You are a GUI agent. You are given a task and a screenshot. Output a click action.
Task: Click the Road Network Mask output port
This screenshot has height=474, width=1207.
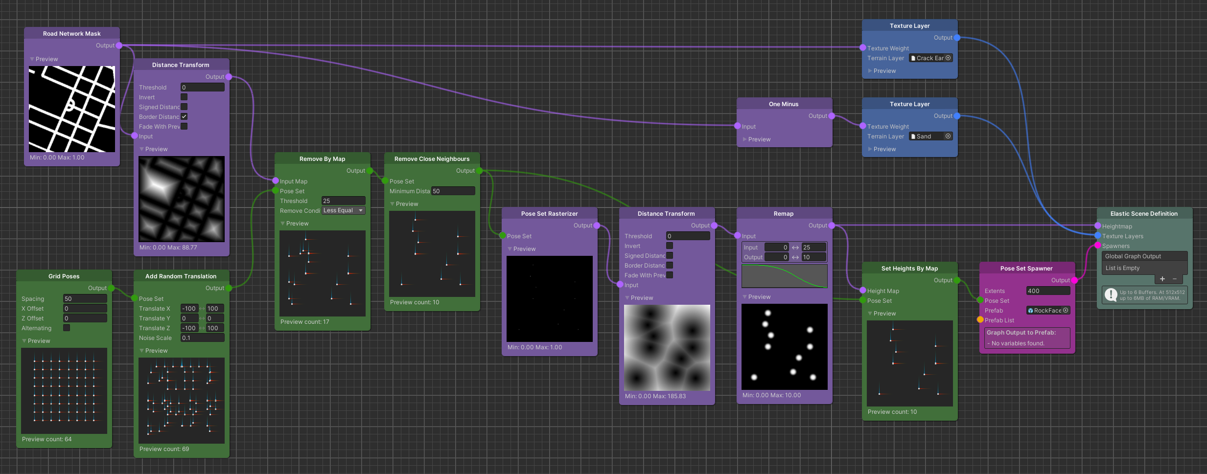coord(119,45)
